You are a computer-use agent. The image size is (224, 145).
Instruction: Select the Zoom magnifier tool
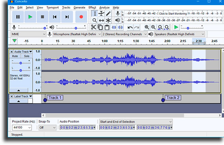point(95,20)
